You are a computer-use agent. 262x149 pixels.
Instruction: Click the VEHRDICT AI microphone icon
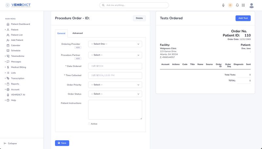pos(8,95)
